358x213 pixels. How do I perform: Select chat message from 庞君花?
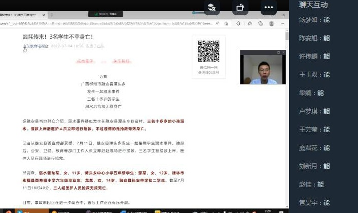314,148
